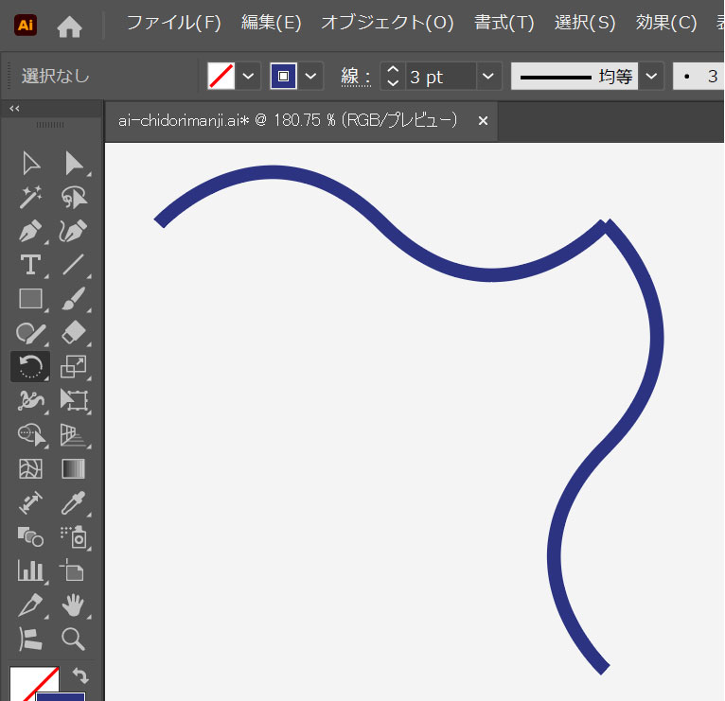Decrease stroke weight with down stepper
Image resolution: width=725 pixels, height=701 pixels.
(x=393, y=83)
